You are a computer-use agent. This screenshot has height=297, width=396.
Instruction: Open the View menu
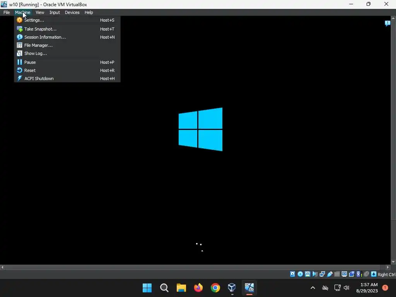click(x=40, y=12)
